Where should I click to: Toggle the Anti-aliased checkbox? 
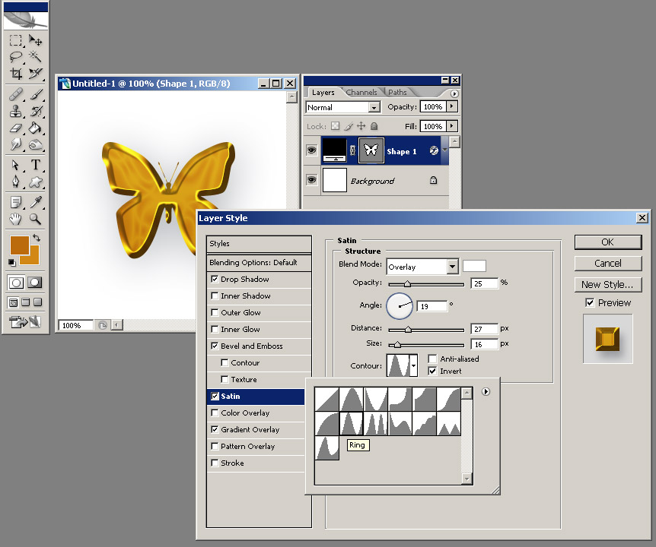click(432, 359)
